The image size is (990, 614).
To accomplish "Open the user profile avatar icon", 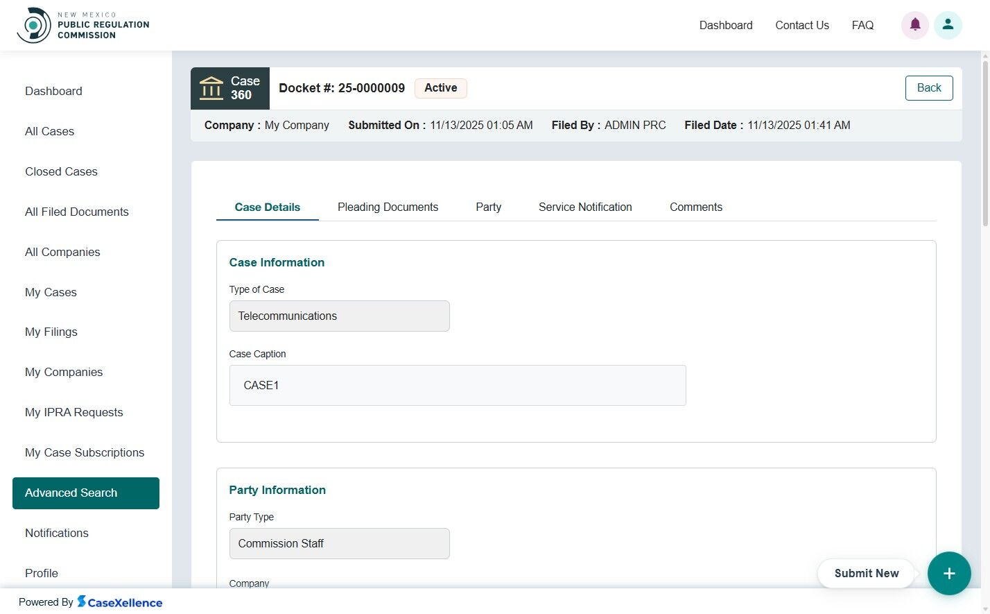I will tap(948, 25).
